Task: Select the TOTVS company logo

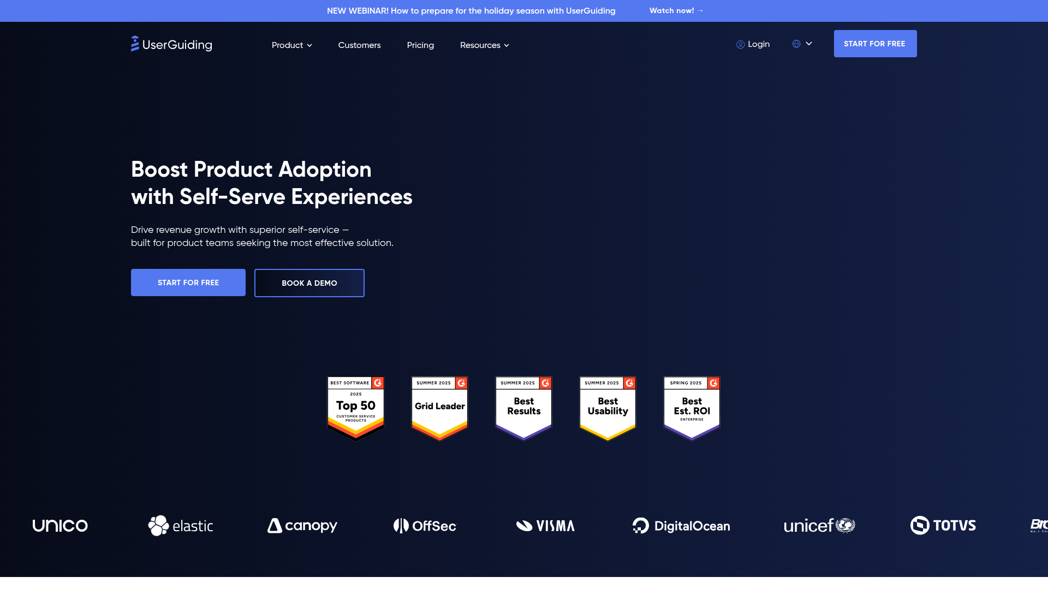Action: (943, 525)
